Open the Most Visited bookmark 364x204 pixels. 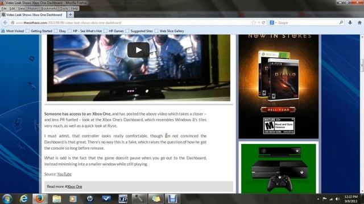point(13,31)
